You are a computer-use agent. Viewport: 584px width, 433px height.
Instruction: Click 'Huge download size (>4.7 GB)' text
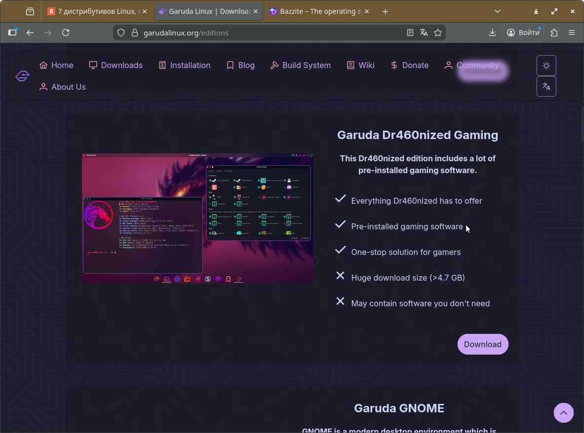click(408, 278)
